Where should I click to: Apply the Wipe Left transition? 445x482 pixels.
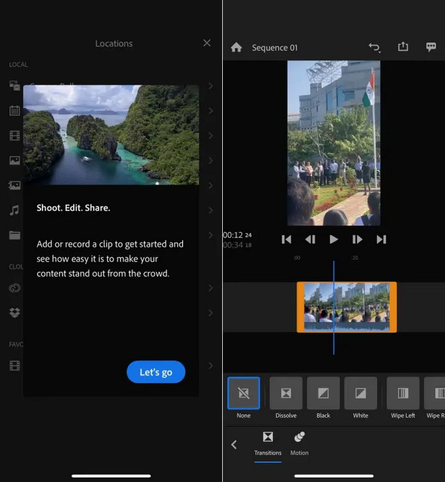pos(403,393)
